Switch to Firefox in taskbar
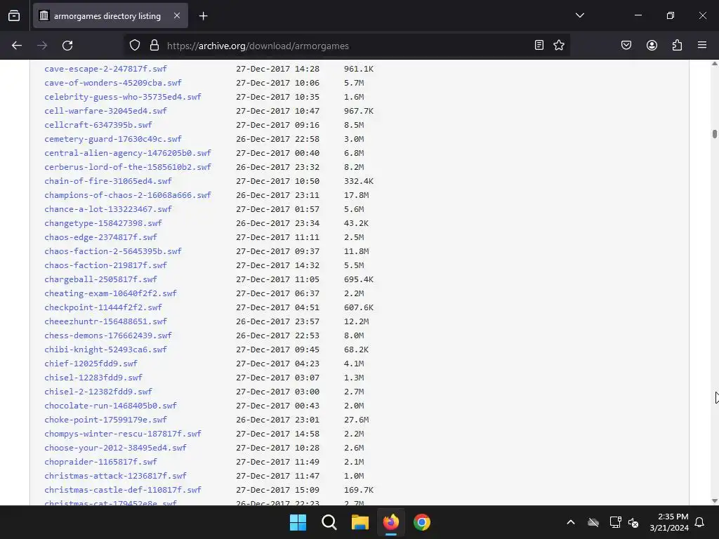 [390, 522]
